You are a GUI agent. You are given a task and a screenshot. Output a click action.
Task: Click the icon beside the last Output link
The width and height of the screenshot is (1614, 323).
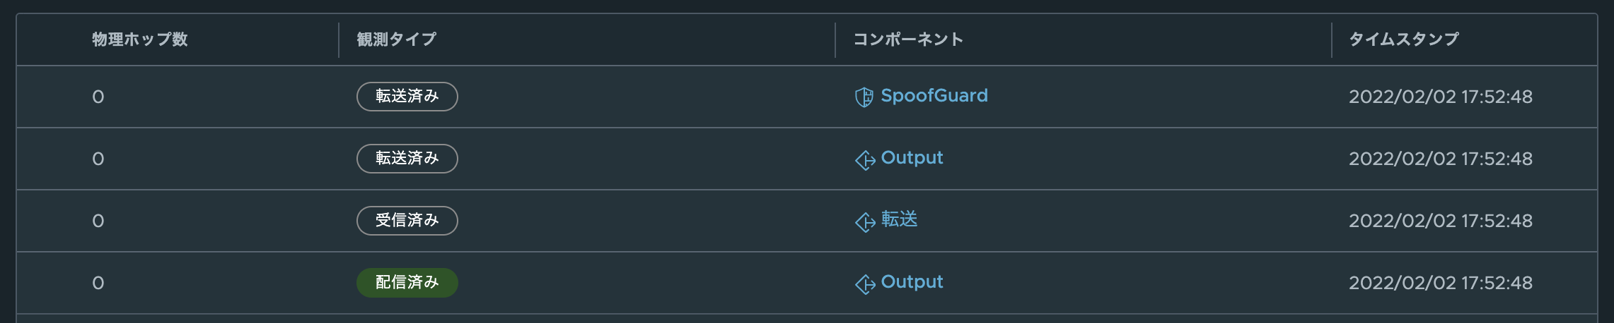click(x=864, y=284)
